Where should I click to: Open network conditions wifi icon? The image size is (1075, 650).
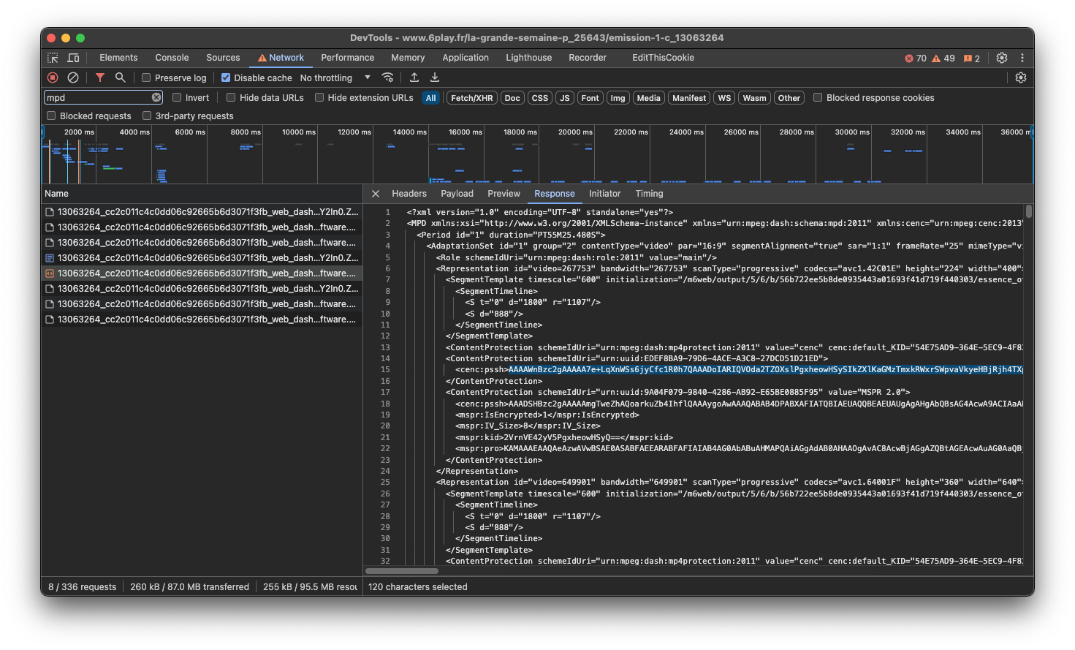pos(388,78)
